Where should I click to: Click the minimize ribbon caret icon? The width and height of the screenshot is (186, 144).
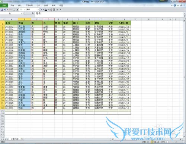tap(172, 5)
